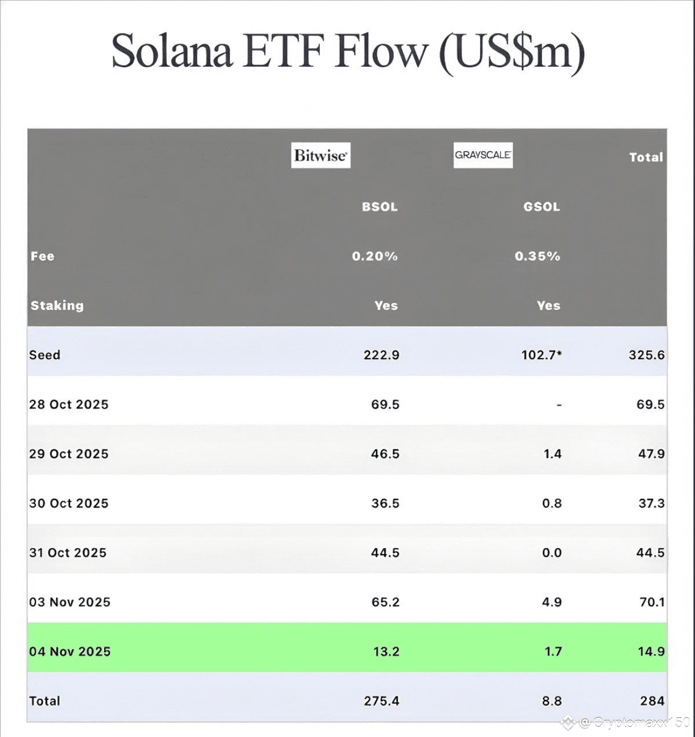The image size is (695, 737).
Task: Select the 29 Oct 2025 date label
Action: click(x=69, y=454)
